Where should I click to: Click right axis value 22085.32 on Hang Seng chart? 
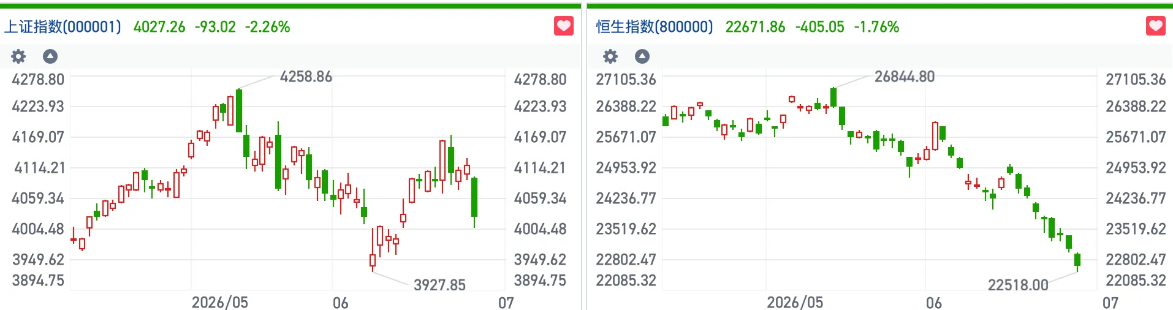tap(1136, 281)
